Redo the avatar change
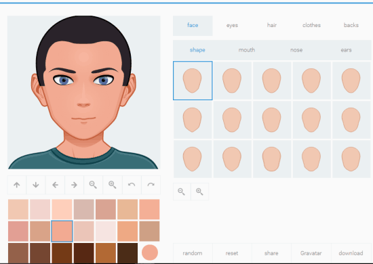 (151, 185)
